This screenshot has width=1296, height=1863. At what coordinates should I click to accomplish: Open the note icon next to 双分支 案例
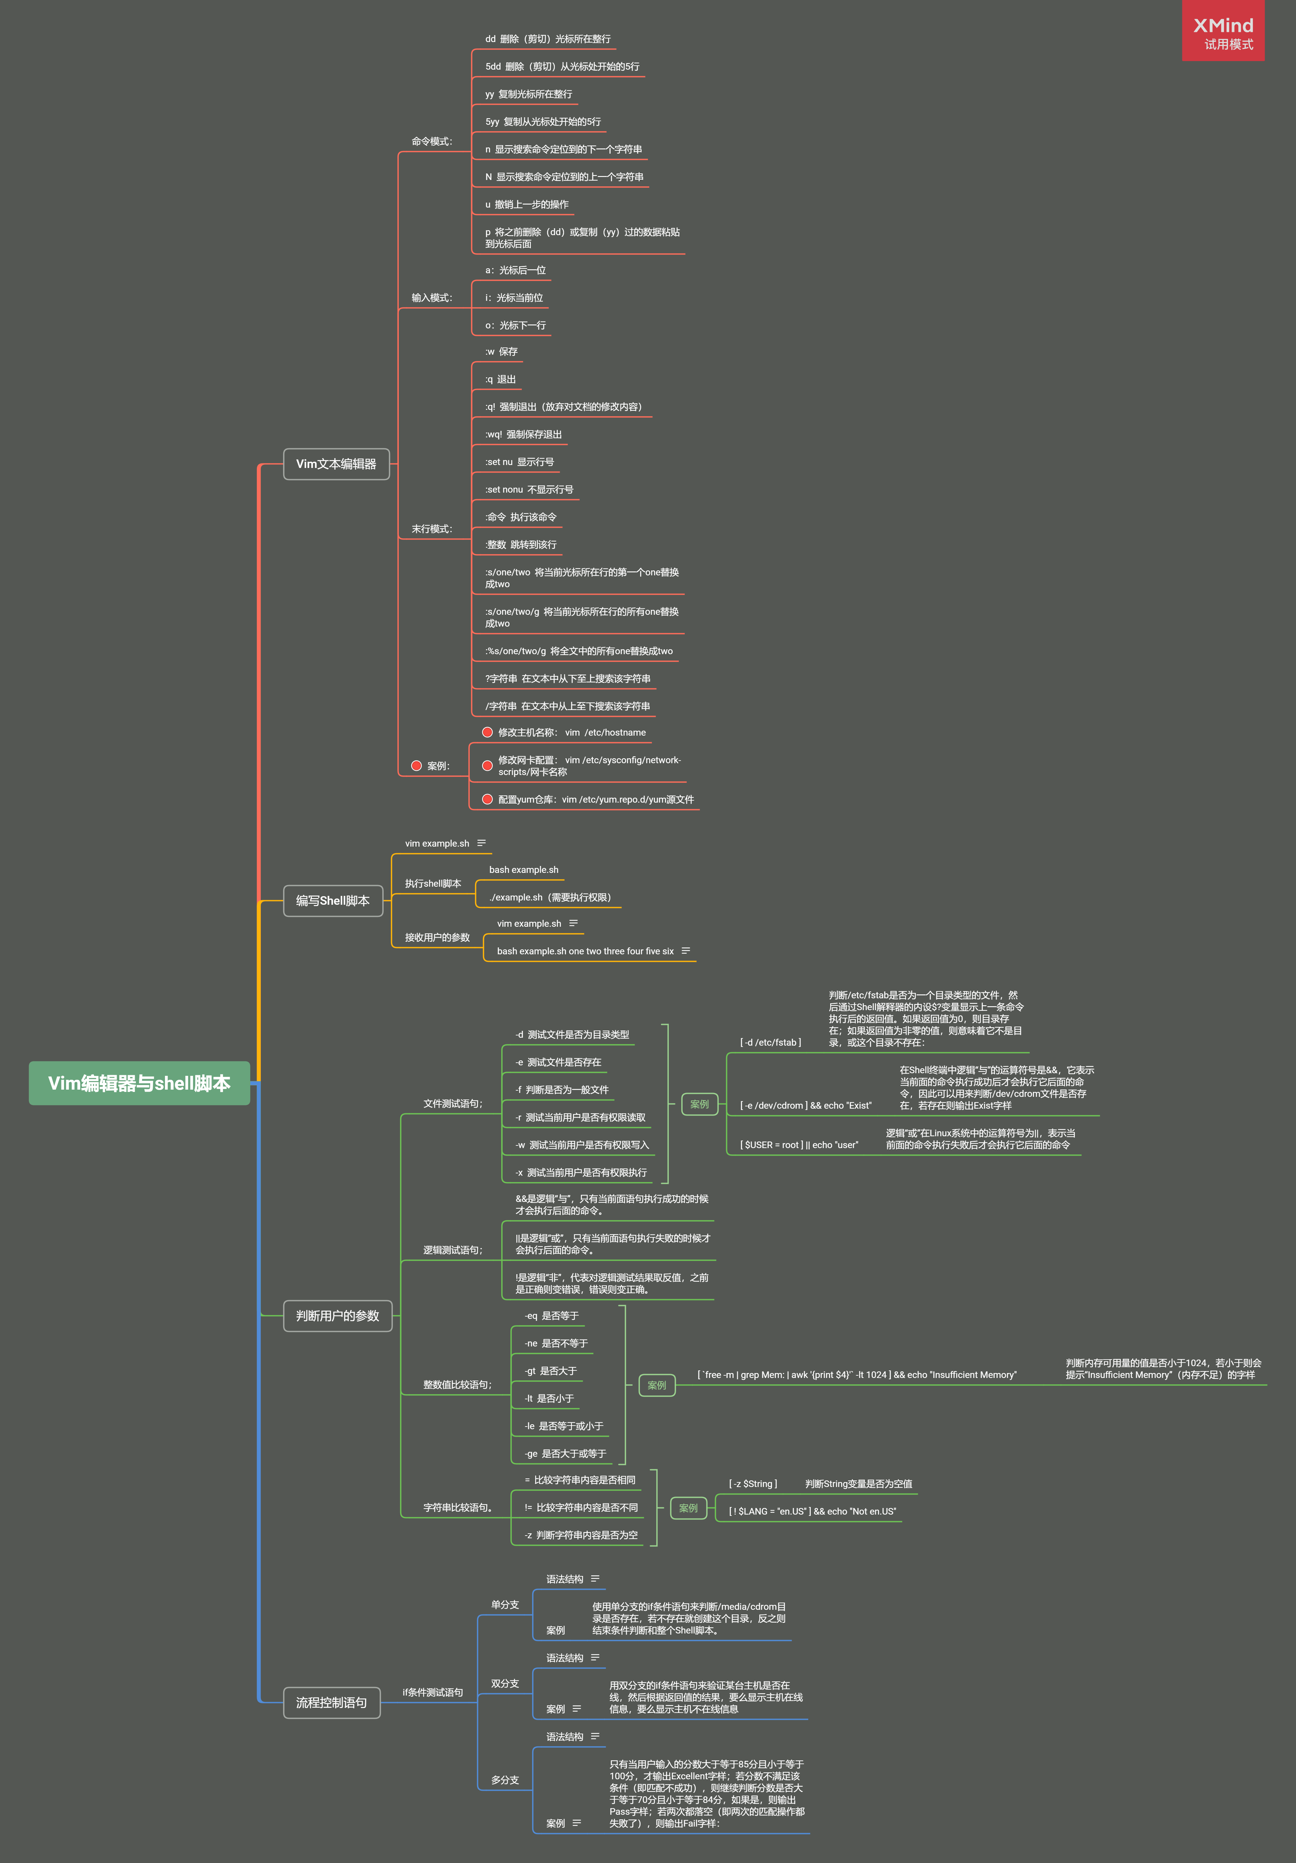click(576, 1709)
